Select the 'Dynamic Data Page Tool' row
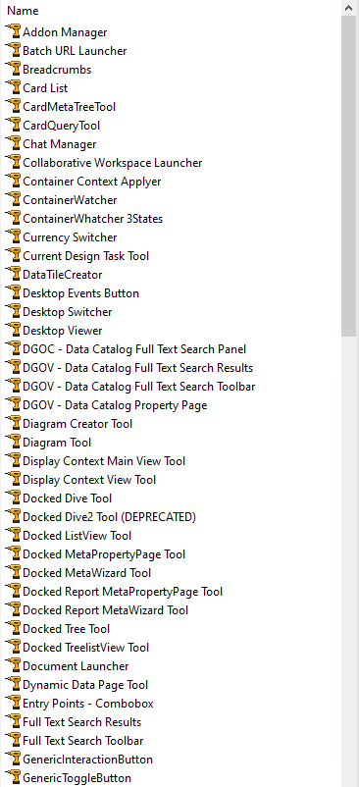This screenshot has height=787, width=359. 85,685
